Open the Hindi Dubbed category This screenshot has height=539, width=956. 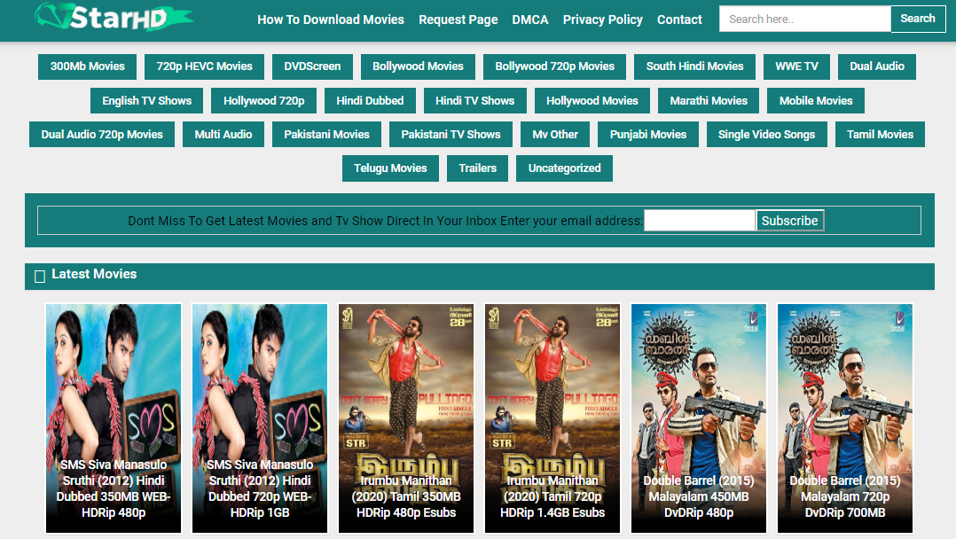pyautogui.click(x=370, y=100)
